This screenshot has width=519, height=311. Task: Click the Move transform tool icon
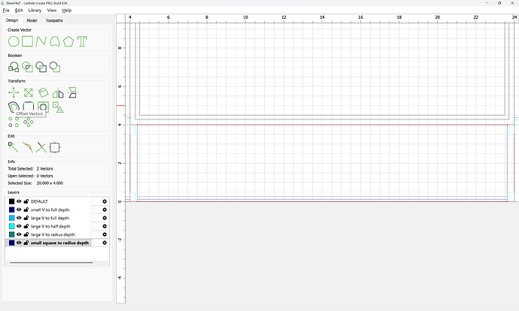(x=14, y=92)
